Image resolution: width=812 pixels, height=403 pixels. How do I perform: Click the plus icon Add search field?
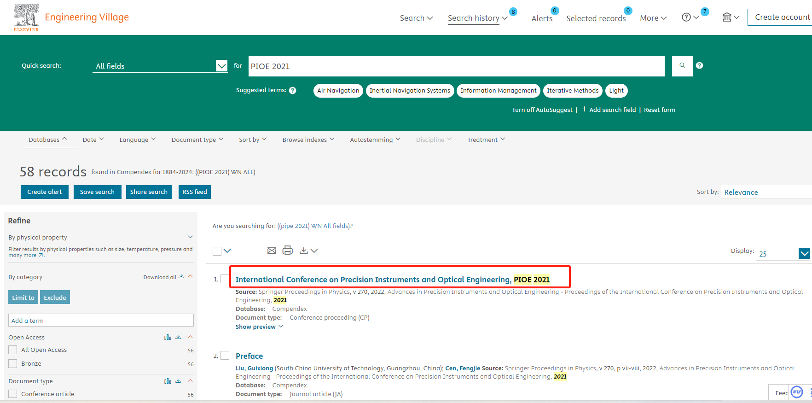(x=584, y=109)
